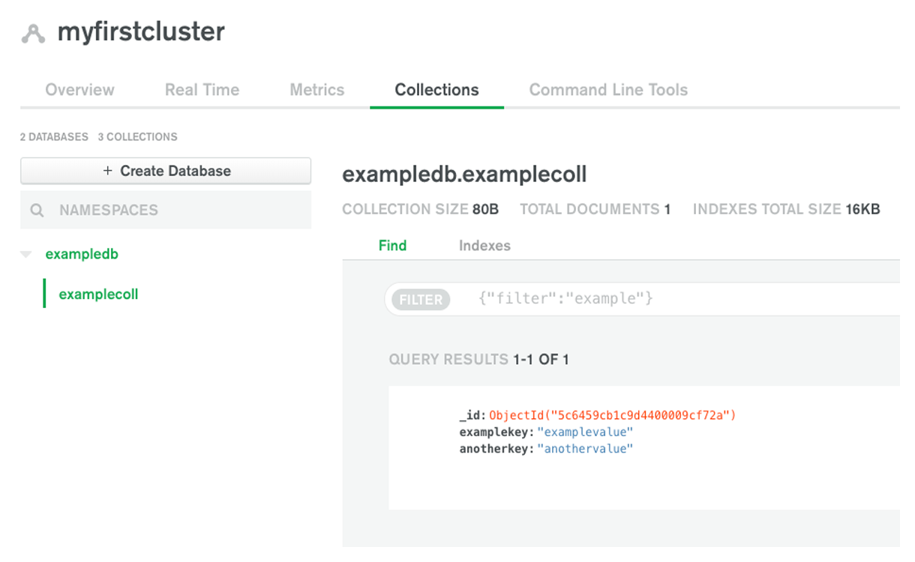Go to Command Line Tools tab

(x=608, y=90)
